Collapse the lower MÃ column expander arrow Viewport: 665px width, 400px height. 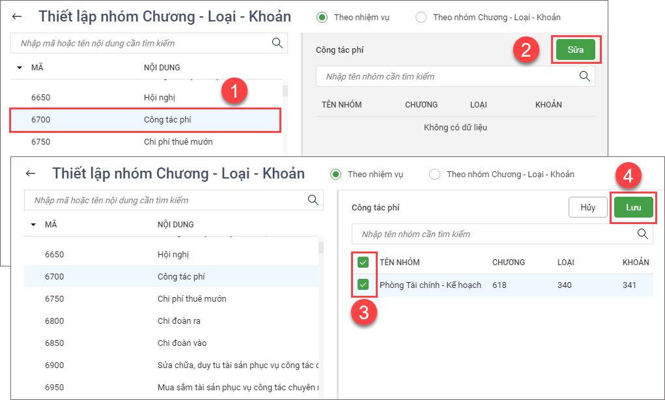pos(33,225)
